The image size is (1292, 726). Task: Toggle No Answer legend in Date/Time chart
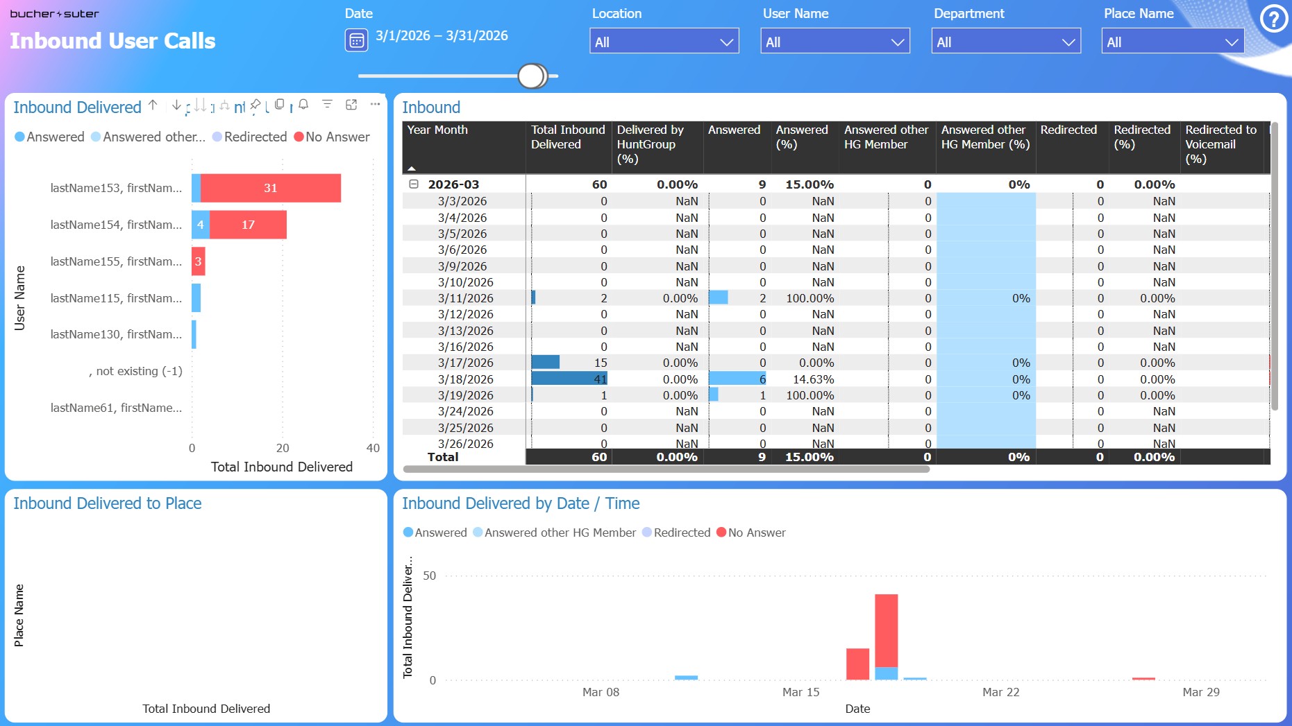750,533
